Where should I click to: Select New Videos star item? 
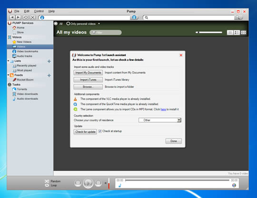tap(24, 42)
